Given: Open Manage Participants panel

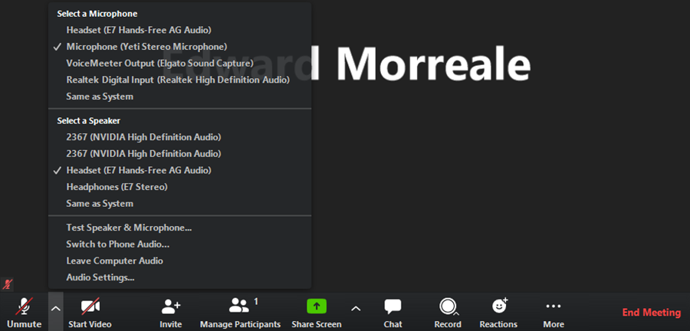Looking at the screenshot, I should pyautogui.click(x=240, y=306).
